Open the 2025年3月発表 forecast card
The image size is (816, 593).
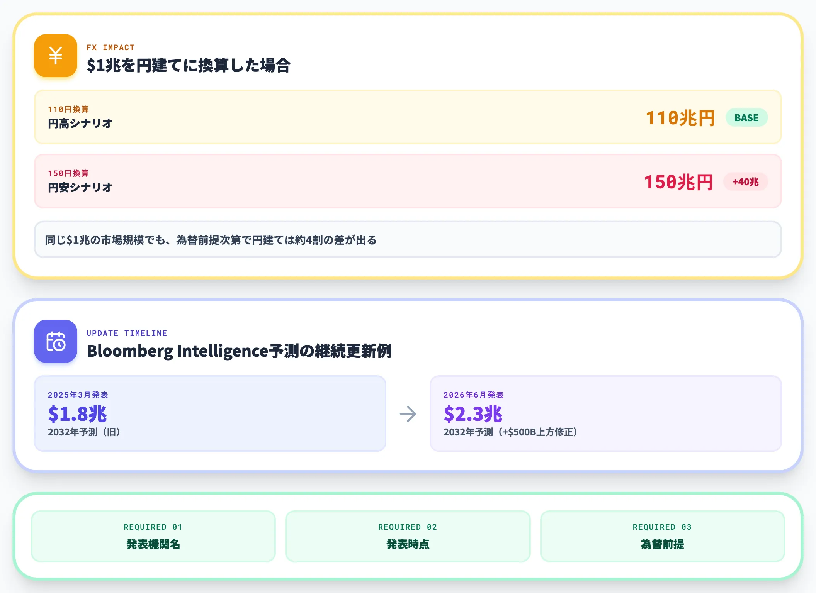click(x=210, y=413)
